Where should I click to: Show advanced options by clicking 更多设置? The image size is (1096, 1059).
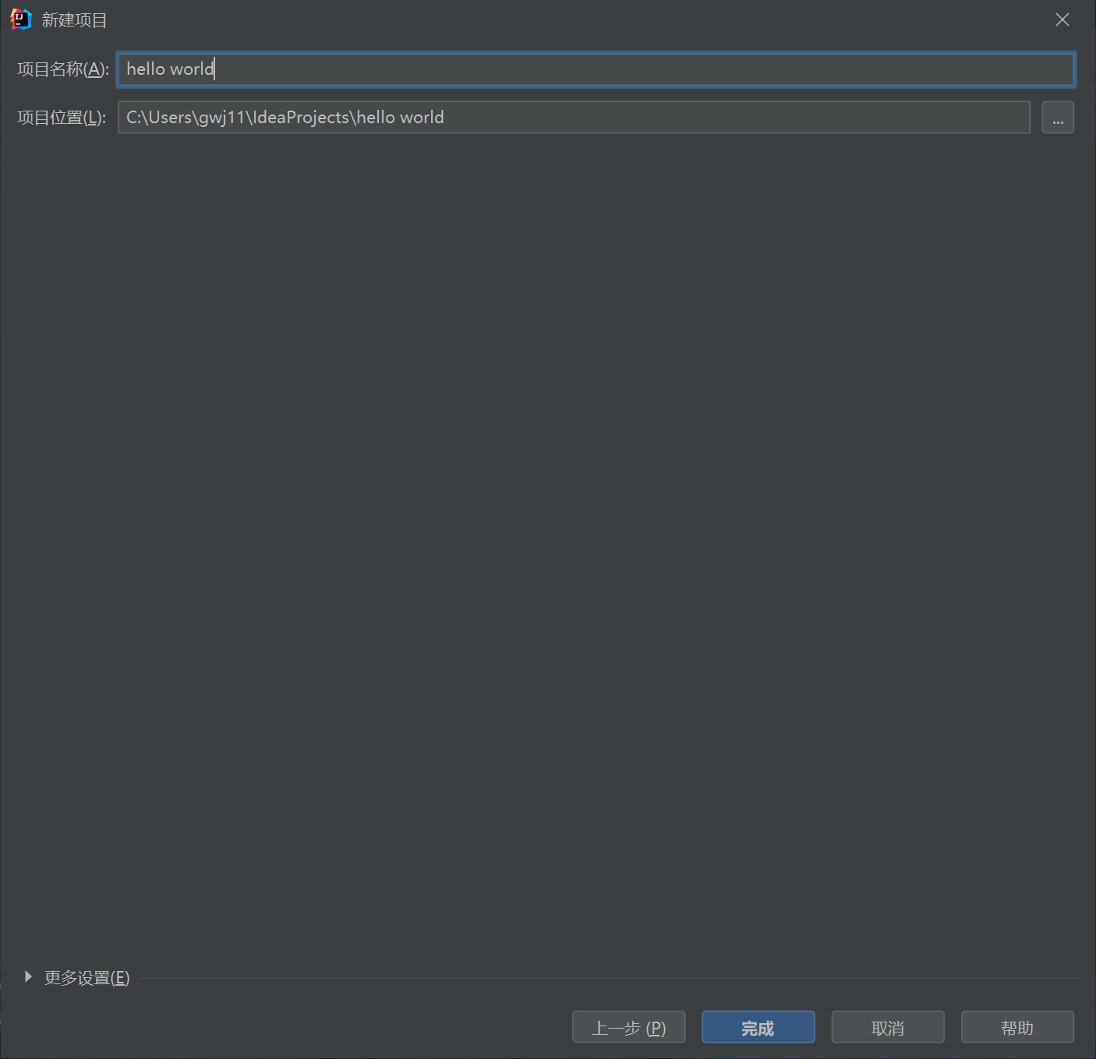coord(86,977)
